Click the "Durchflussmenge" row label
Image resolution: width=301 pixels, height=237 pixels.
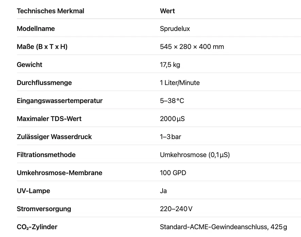pyautogui.click(x=44, y=83)
